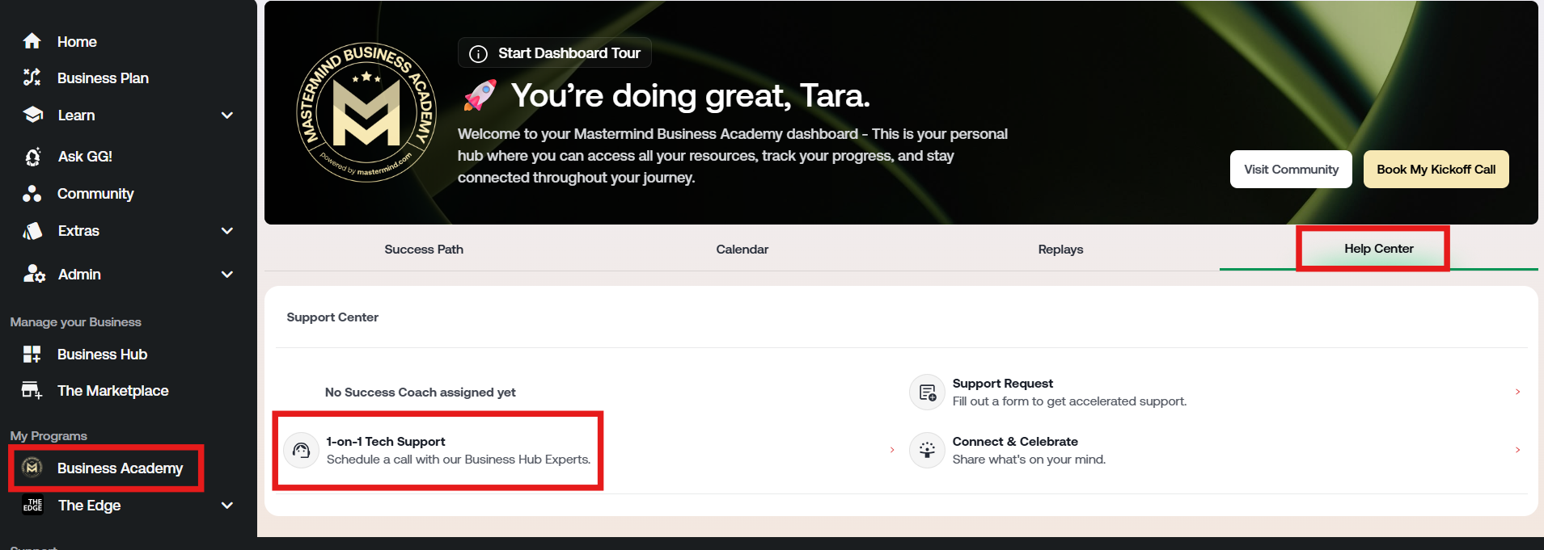
Task: Click the Start Dashboard Tour button
Action: (x=555, y=53)
